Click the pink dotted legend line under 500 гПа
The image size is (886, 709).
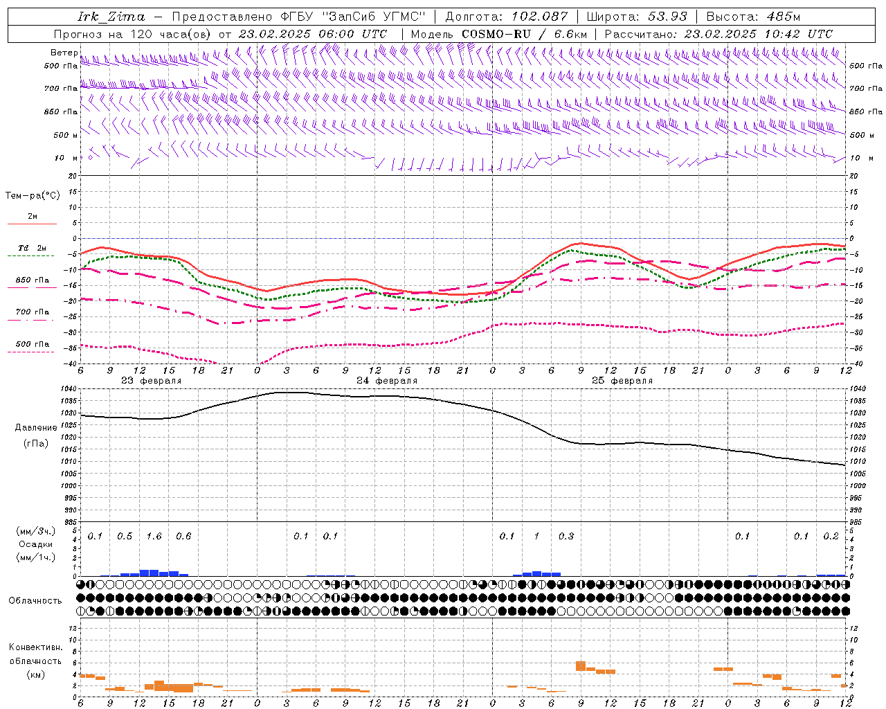31,352
